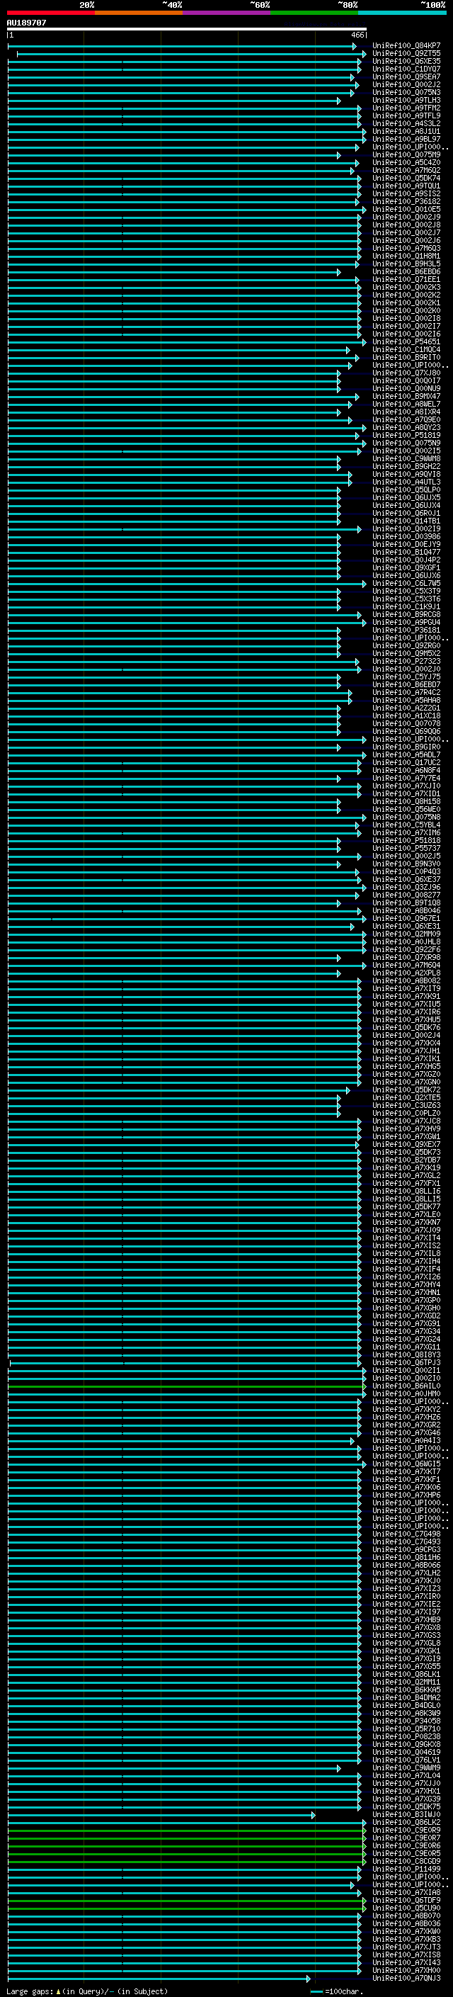This screenshot has height=1997, width=453.
Task: Pick the UniRef100_Q010E5 row label
Action: pyautogui.click(x=406, y=209)
